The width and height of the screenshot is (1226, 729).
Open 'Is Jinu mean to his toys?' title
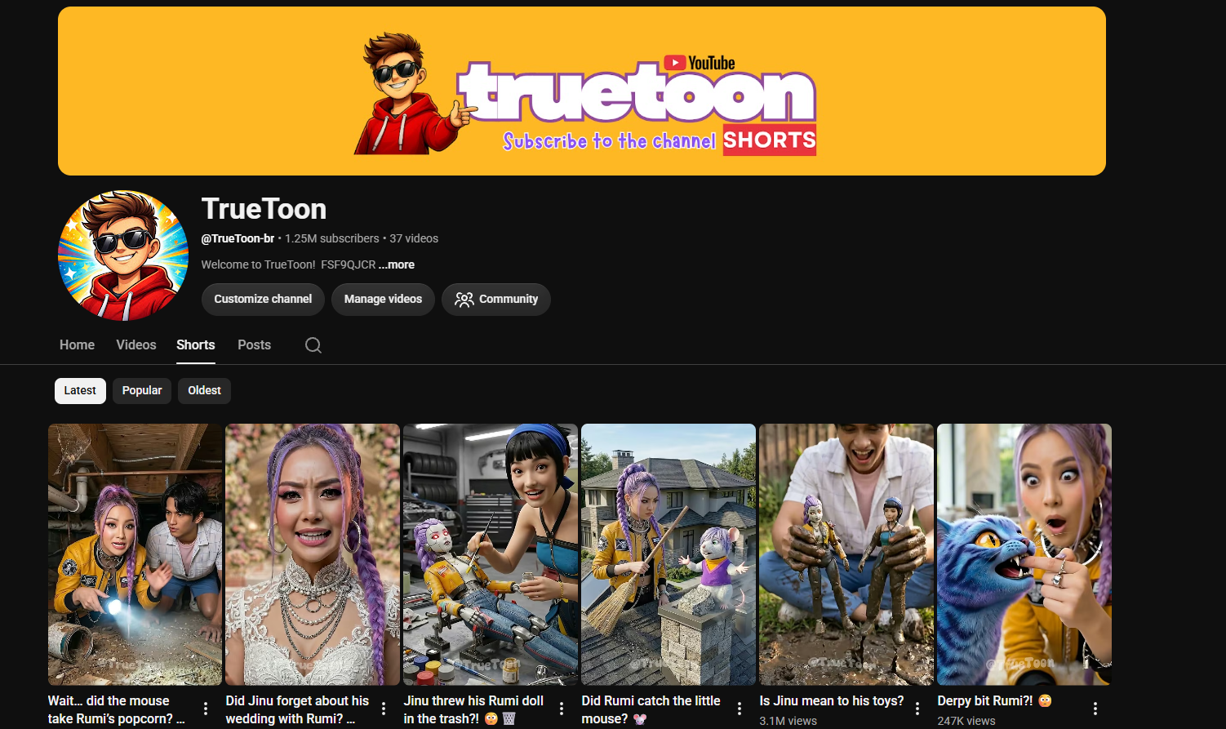click(832, 700)
